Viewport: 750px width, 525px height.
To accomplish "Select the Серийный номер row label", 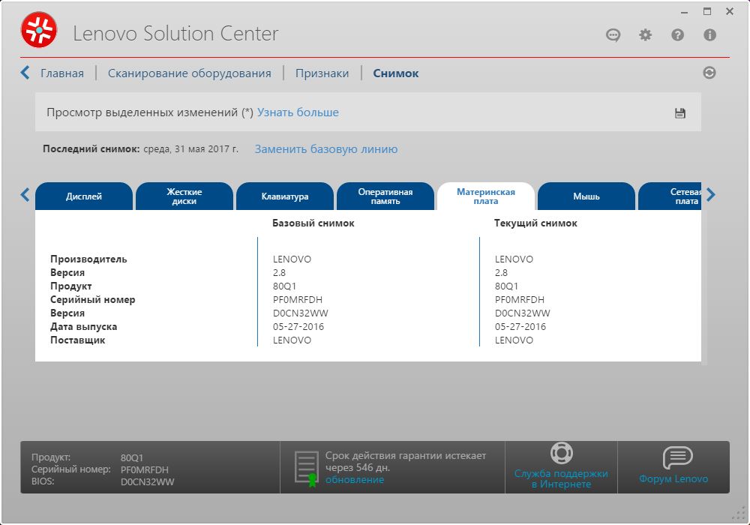I will tap(93, 300).
